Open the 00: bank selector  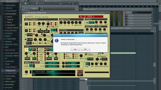click(53, 75)
